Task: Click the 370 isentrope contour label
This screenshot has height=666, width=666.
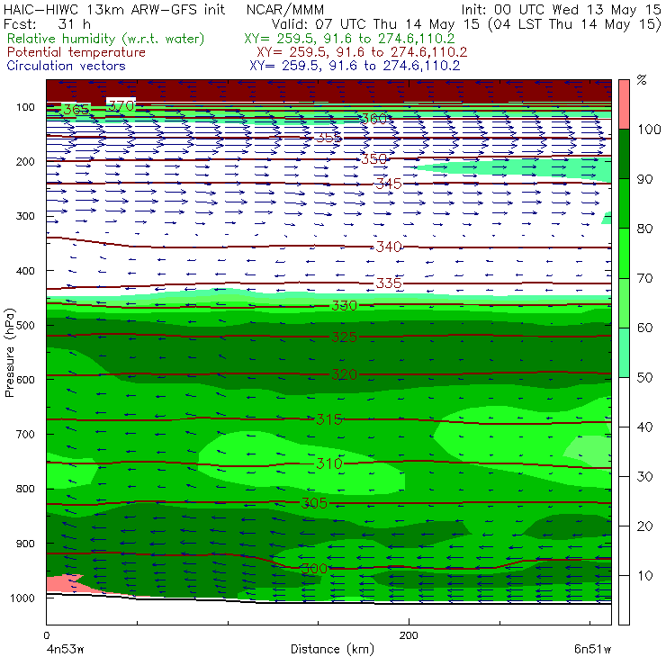Action: coord(121,105)
